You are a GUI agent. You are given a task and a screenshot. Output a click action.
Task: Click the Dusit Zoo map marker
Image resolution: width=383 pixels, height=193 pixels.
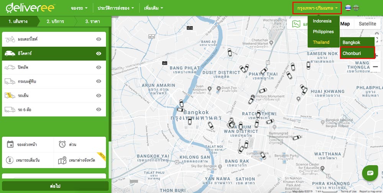[219, 89]
